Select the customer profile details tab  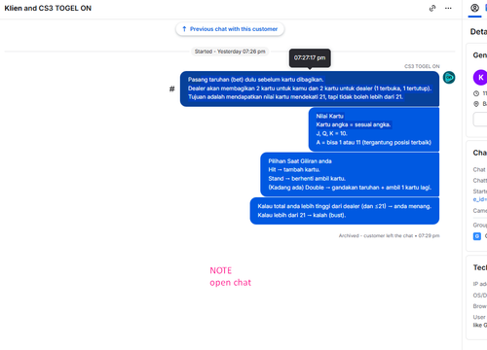click(x=474, y=8)
